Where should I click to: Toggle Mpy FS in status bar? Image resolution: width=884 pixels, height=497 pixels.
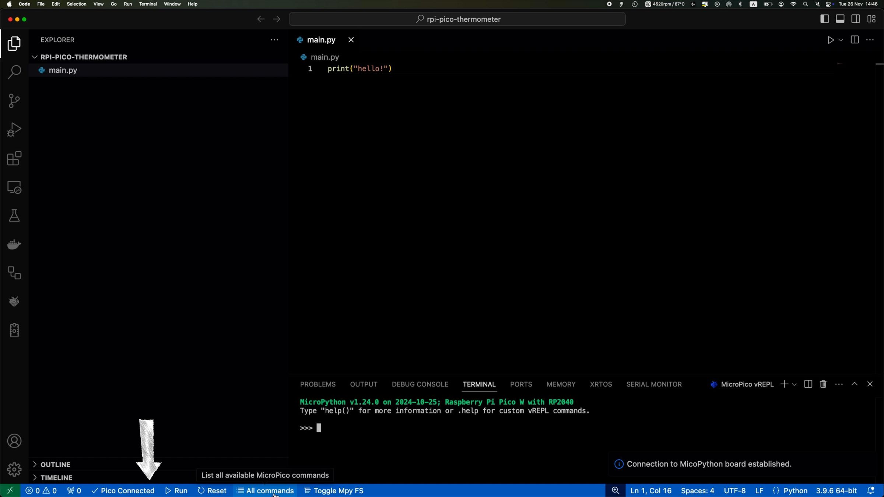[334, 491]
